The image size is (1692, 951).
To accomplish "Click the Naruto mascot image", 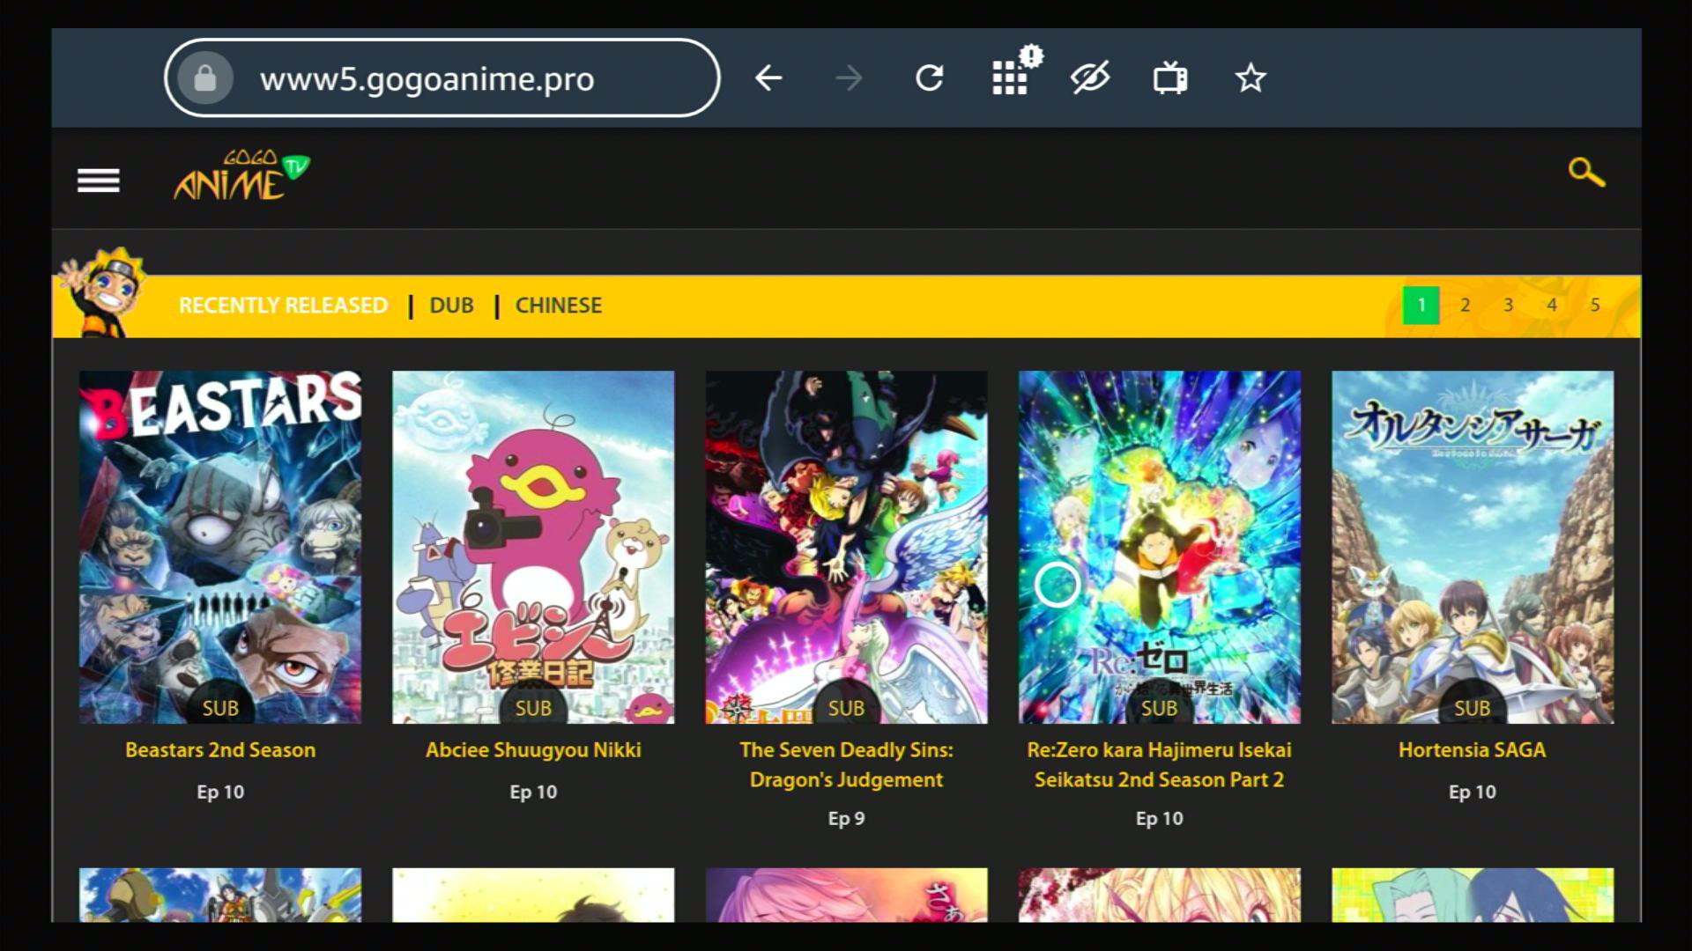I will pos(103,292).
